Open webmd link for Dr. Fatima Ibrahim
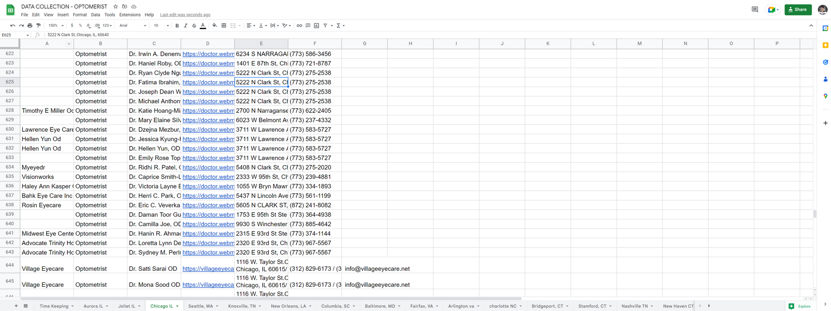Image resolution: width=831 pixels, height=311 pixels. [x=208, y=82]
